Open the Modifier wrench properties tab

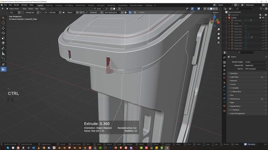coord(224,87)
